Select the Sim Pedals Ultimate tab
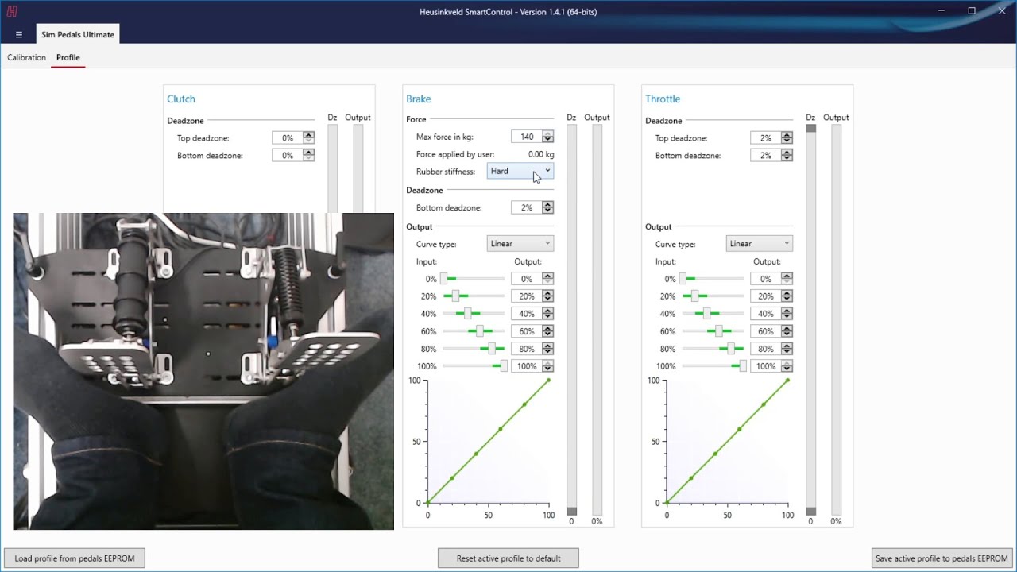1017x572 pixels. [x=78, y=35]
